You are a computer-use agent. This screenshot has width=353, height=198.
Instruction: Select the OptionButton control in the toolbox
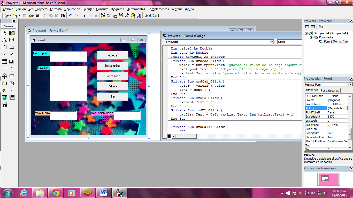pos(12,54)
